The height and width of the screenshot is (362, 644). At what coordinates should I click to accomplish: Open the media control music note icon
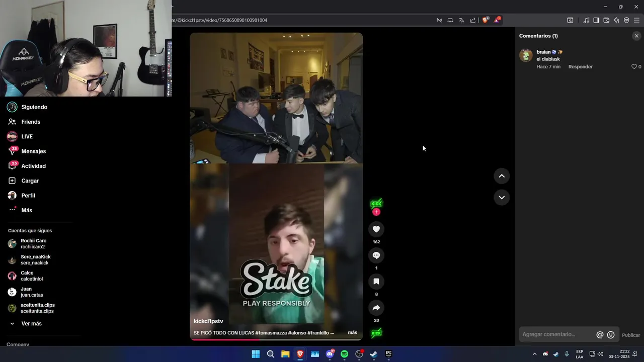(x=586, y=20)
